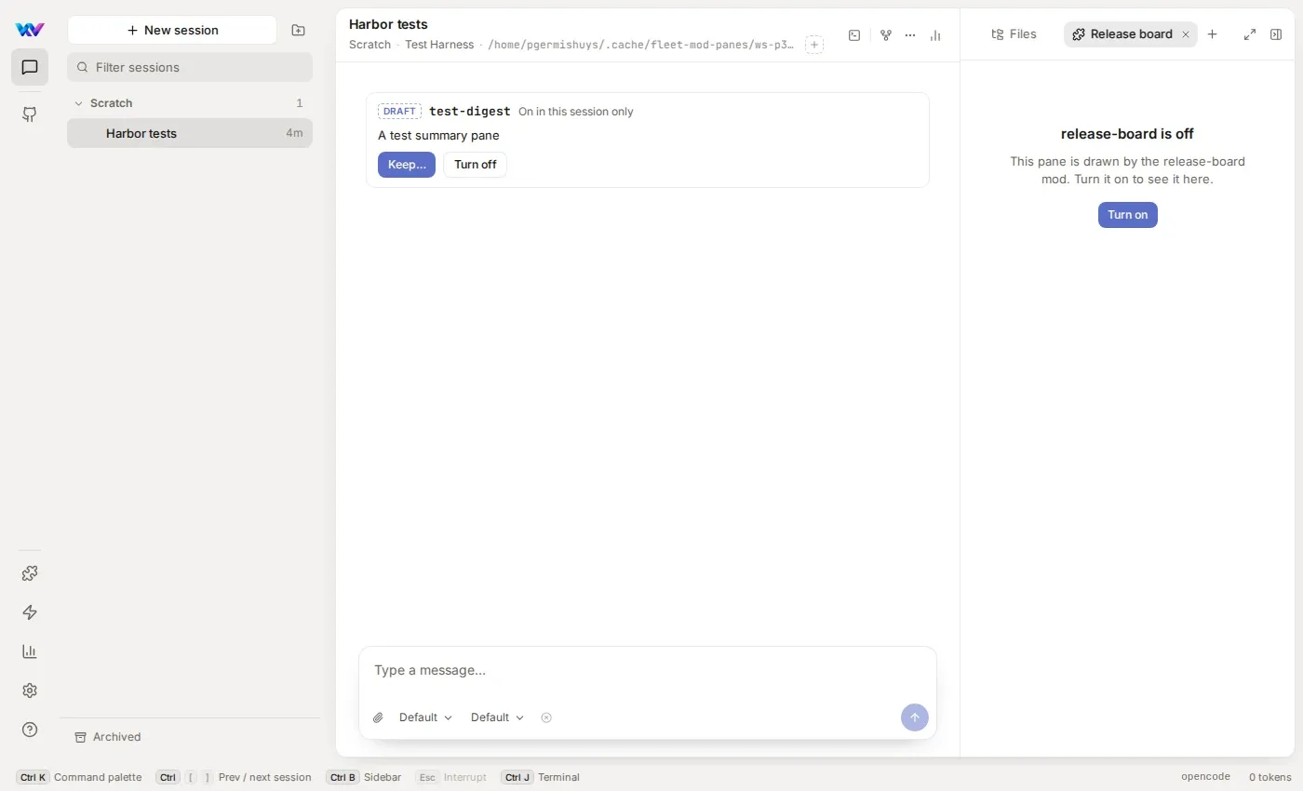The height and width of the screenshot is (791, 1303).
Task: Open the chat sessions sidebar icon
Action: (x=30, y=67)
